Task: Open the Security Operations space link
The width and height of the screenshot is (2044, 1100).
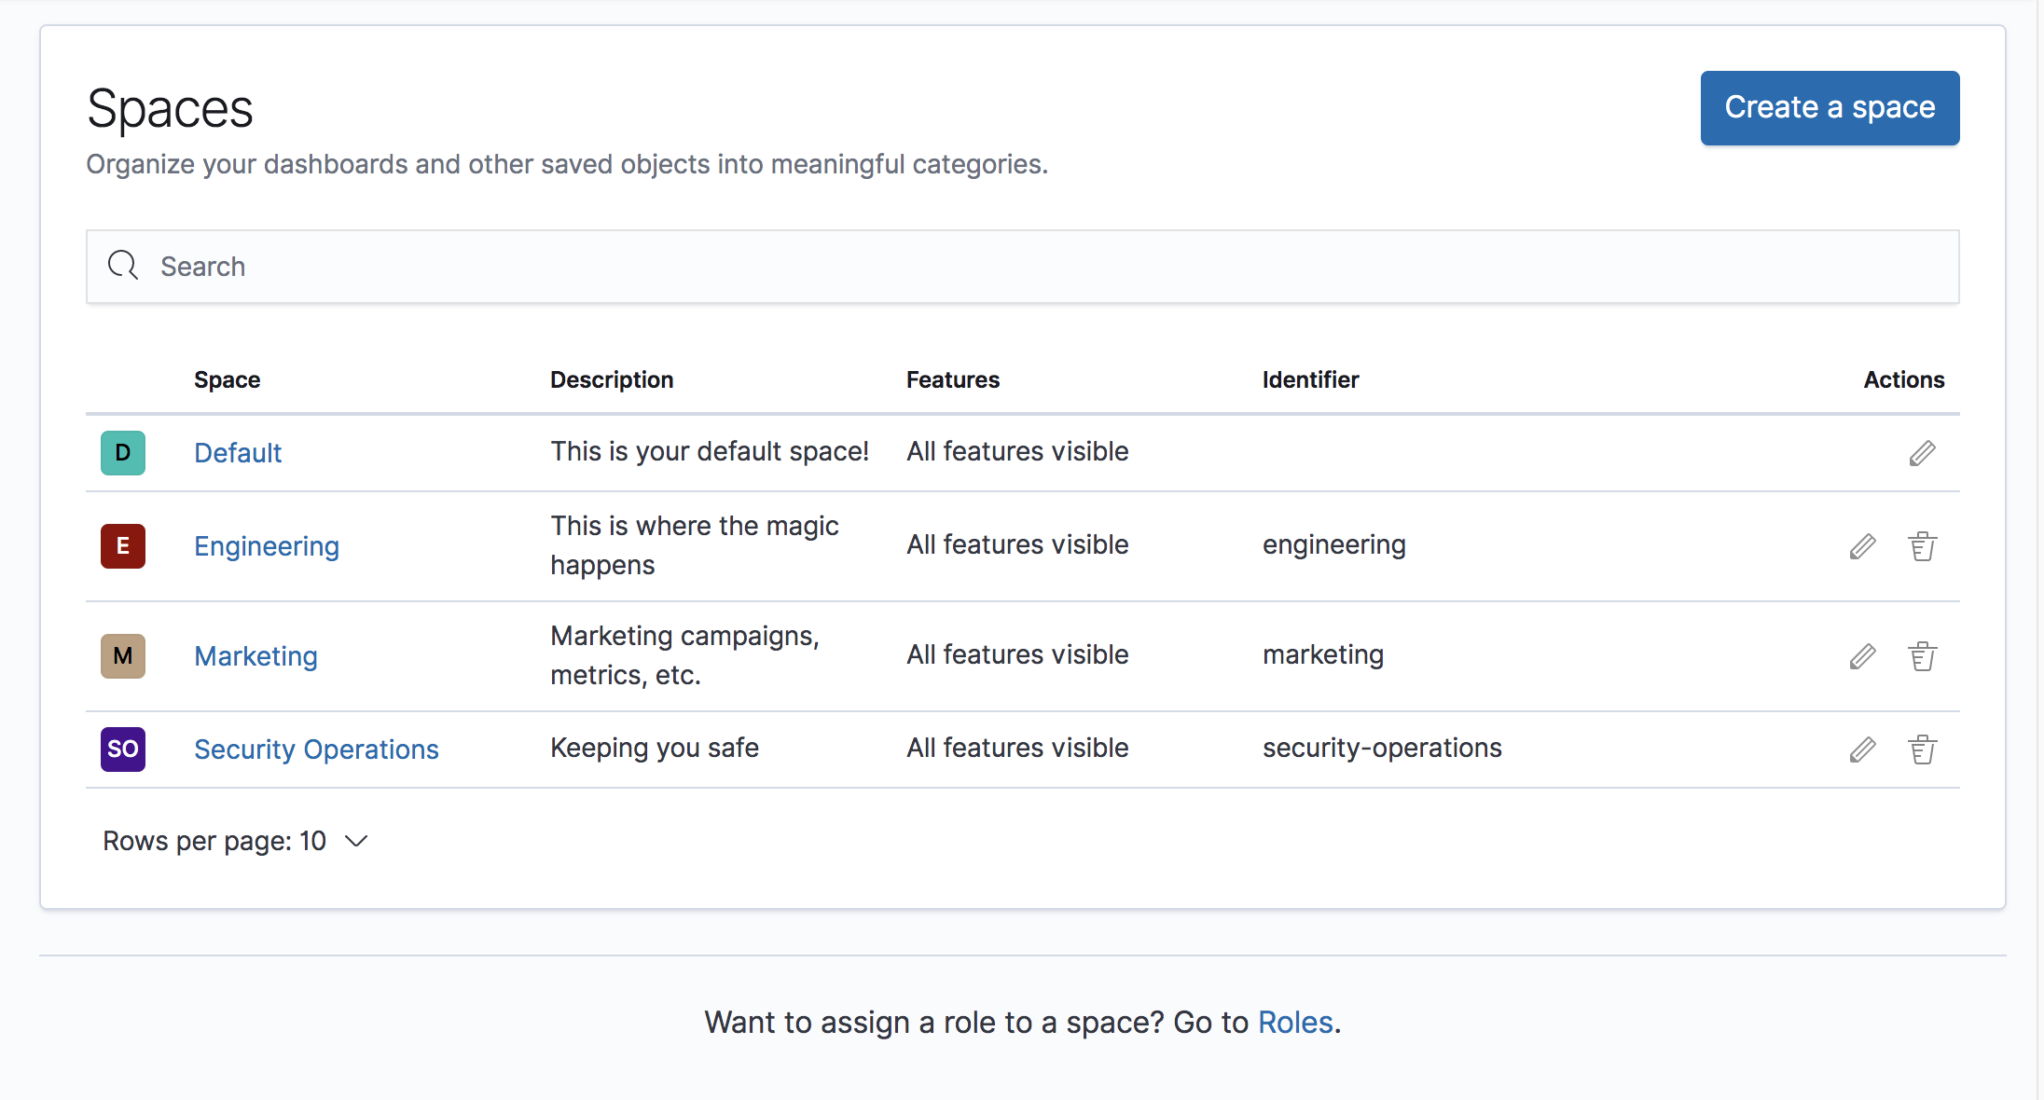Action: (x=316, y=749)
